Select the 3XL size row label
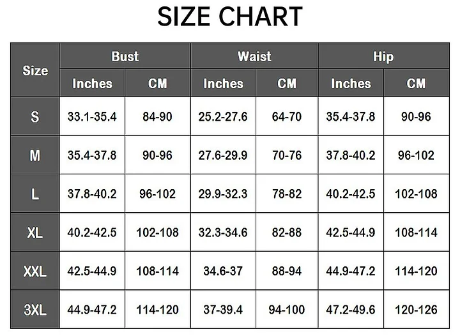Viewport: 460px width, 336px height. coord(35,310)
